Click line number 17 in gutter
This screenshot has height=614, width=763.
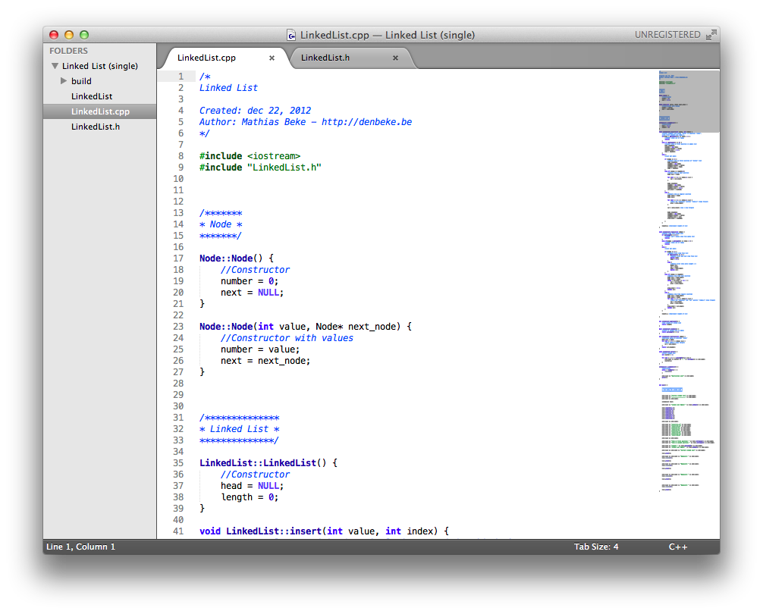178,258
